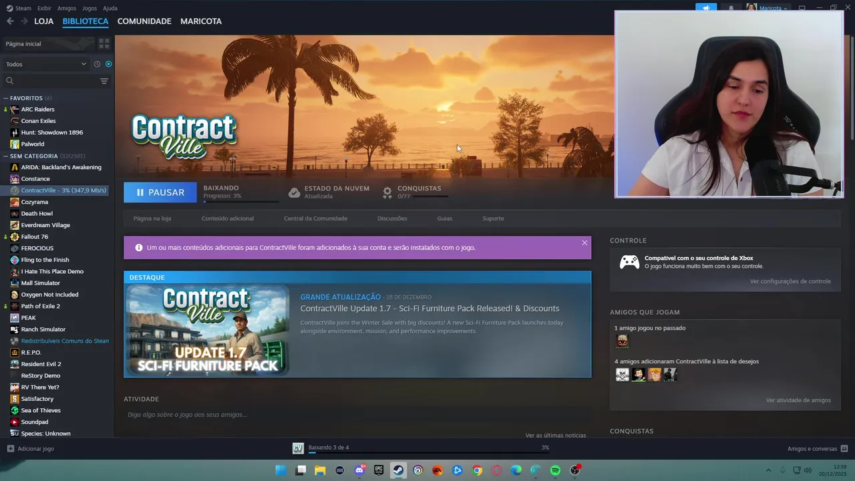The width and height of the screenshot is (855, 481).
Task: Click the library search magnifier icon
Action: pos(9,81)
